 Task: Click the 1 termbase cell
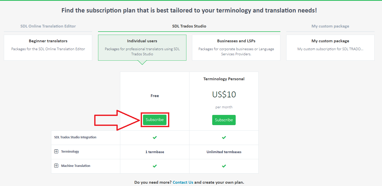(155, 152)
